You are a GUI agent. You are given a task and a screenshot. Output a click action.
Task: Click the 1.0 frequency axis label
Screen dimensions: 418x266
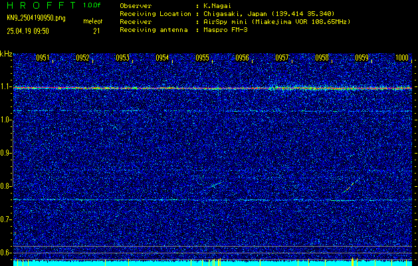[5, 120]
